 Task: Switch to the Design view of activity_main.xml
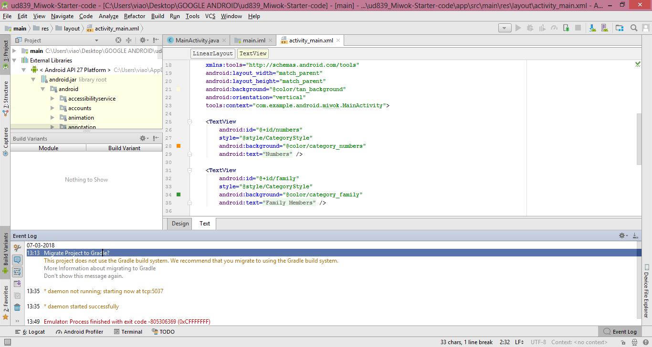pyautogui.click(x=179, y=223)
